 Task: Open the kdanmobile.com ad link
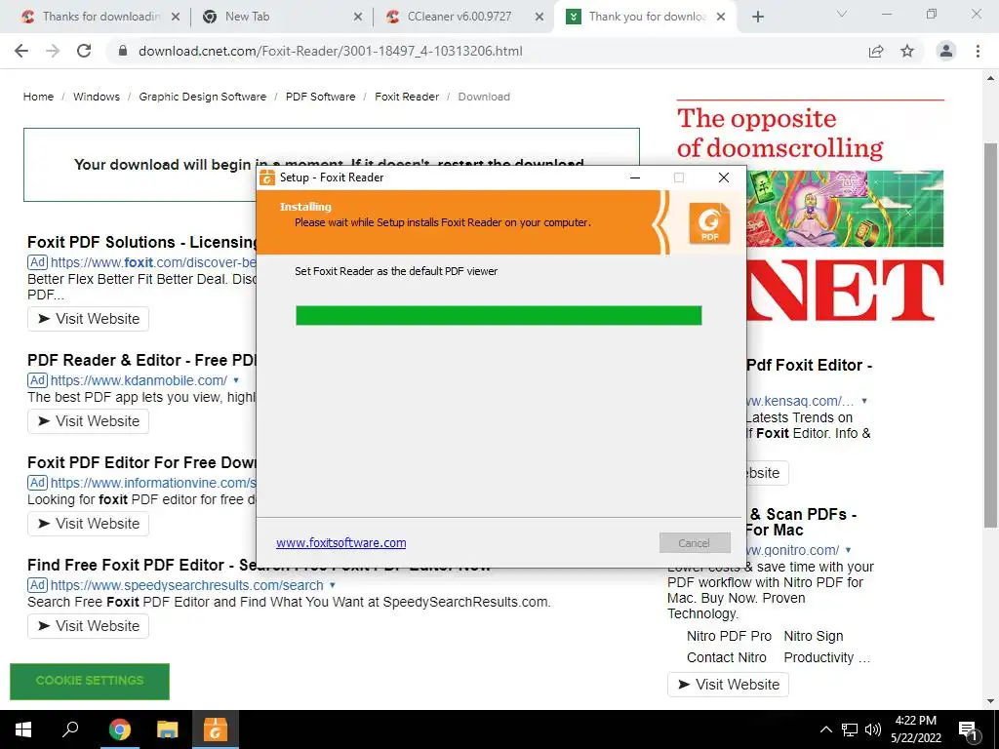click(x=139, y=380)
